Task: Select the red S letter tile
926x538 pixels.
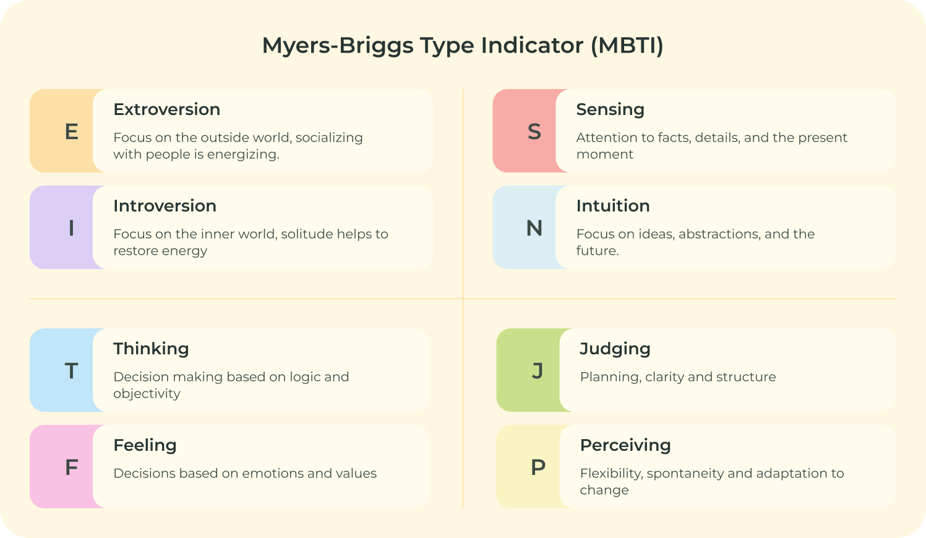Action: click(x=525, y=131)
